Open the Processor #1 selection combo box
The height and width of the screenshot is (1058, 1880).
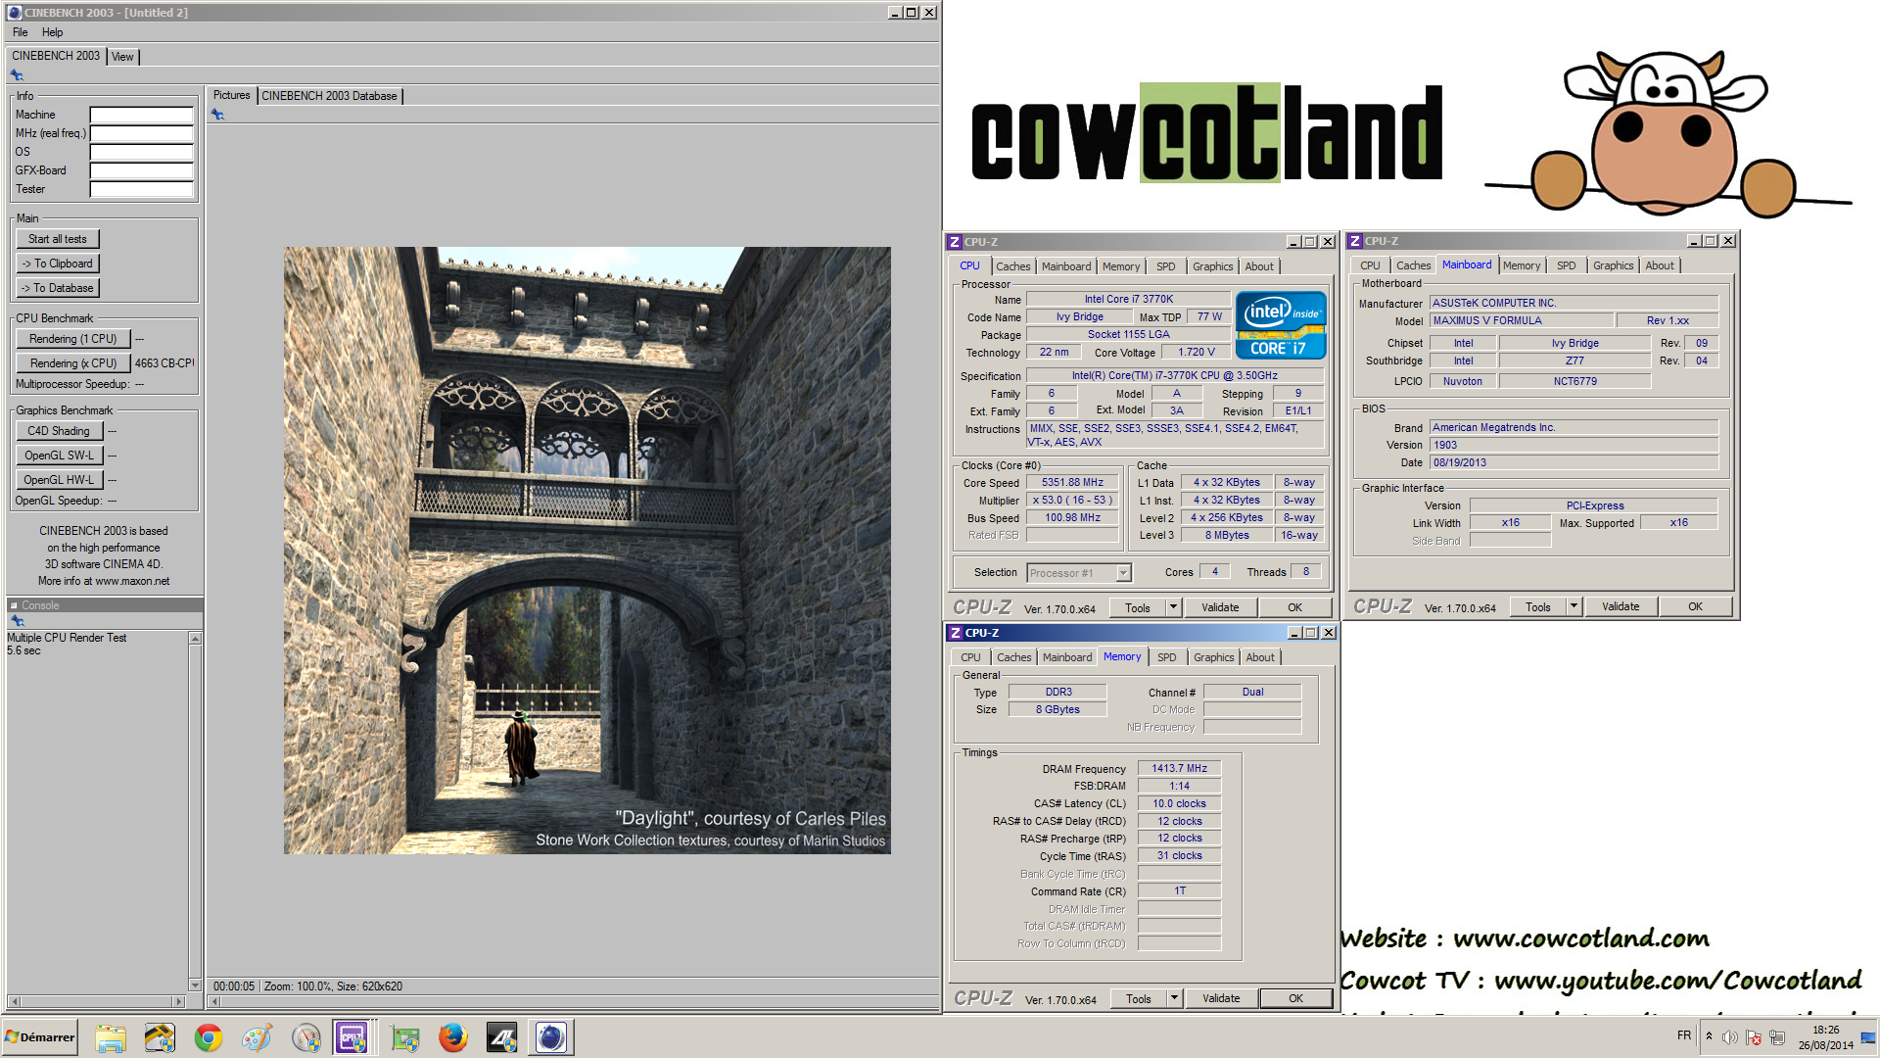[x=1079, y=573]
